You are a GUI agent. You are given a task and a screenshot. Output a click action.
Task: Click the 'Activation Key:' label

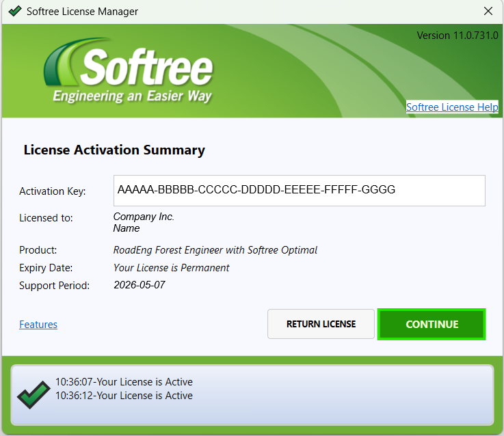pyautogui.click(x=53, y=191)
